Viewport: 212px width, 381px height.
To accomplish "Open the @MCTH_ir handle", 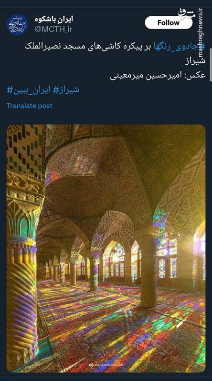I will coord(53,30).
